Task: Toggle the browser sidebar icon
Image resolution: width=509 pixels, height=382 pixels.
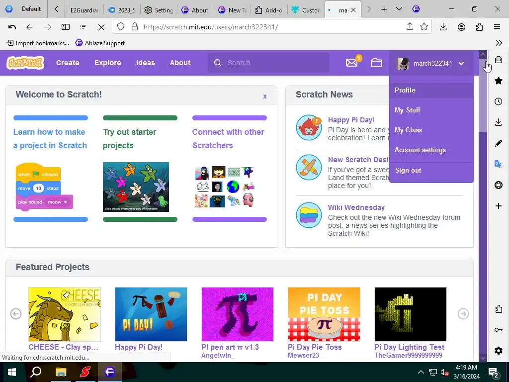Action: click(x=66, y=27)
